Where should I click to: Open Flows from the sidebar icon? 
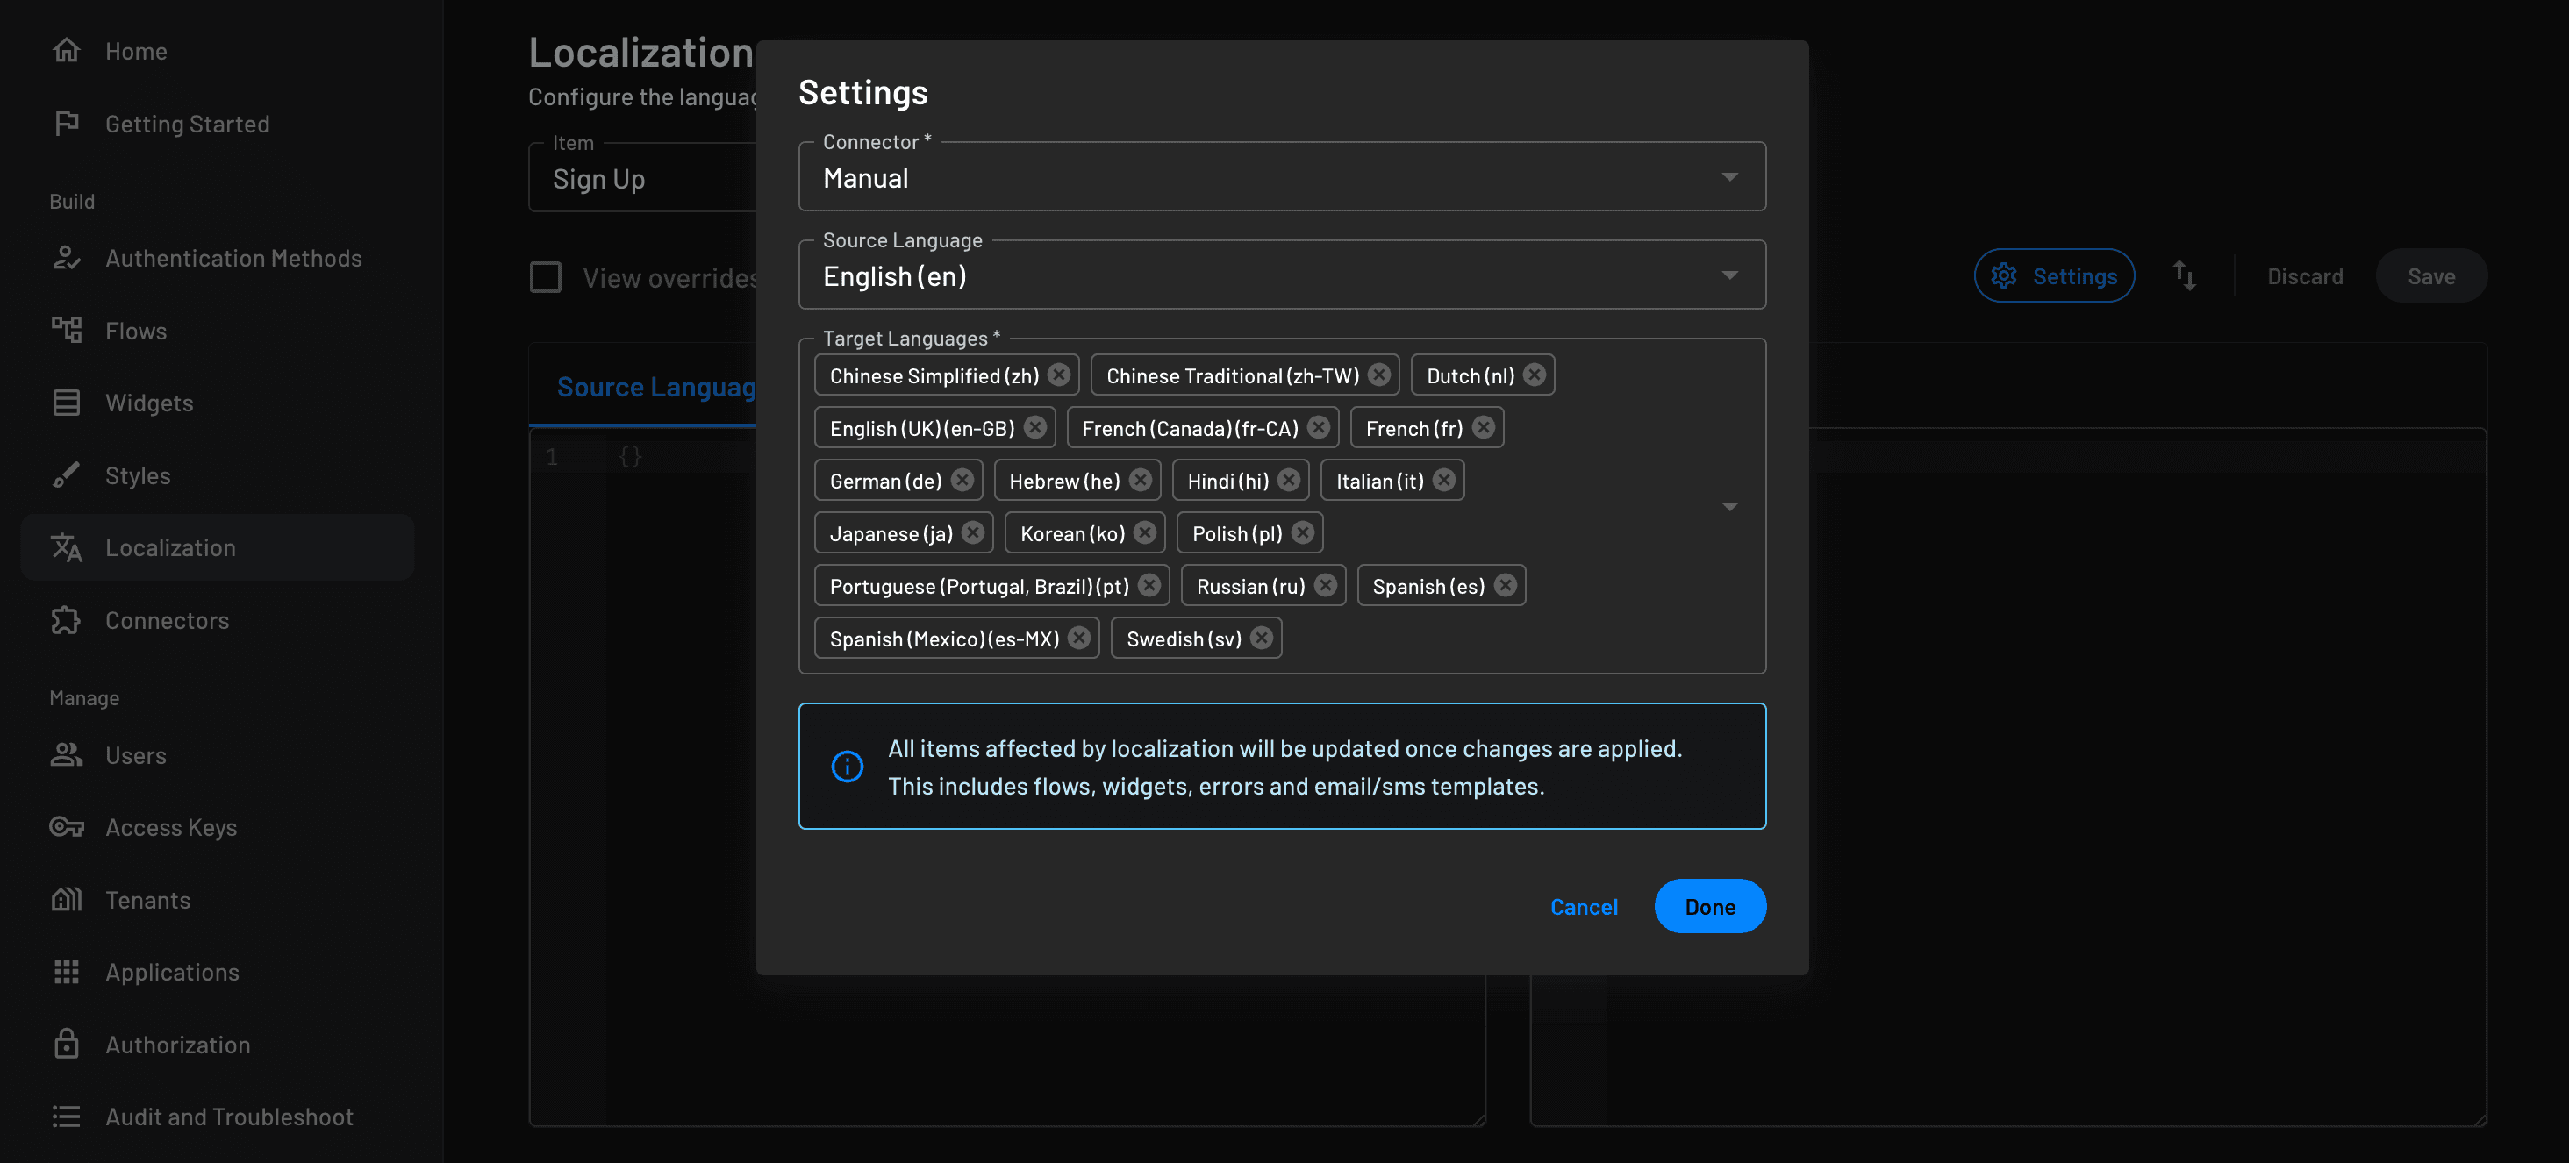[66, 330]
